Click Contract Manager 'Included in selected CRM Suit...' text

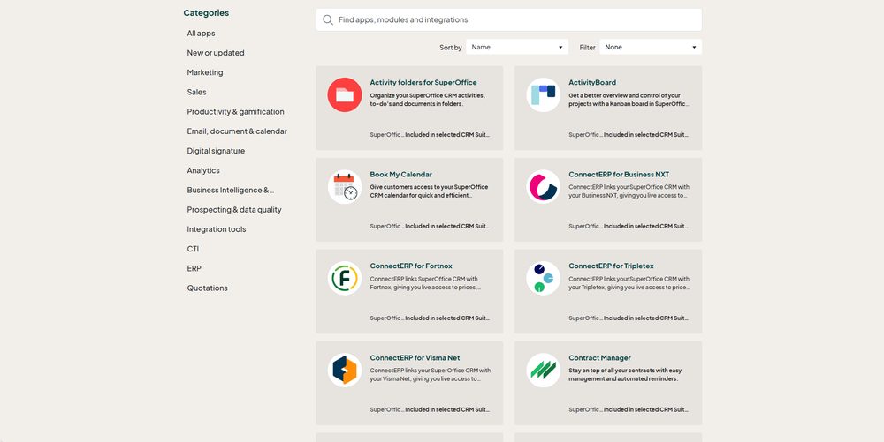pos(645,410)
